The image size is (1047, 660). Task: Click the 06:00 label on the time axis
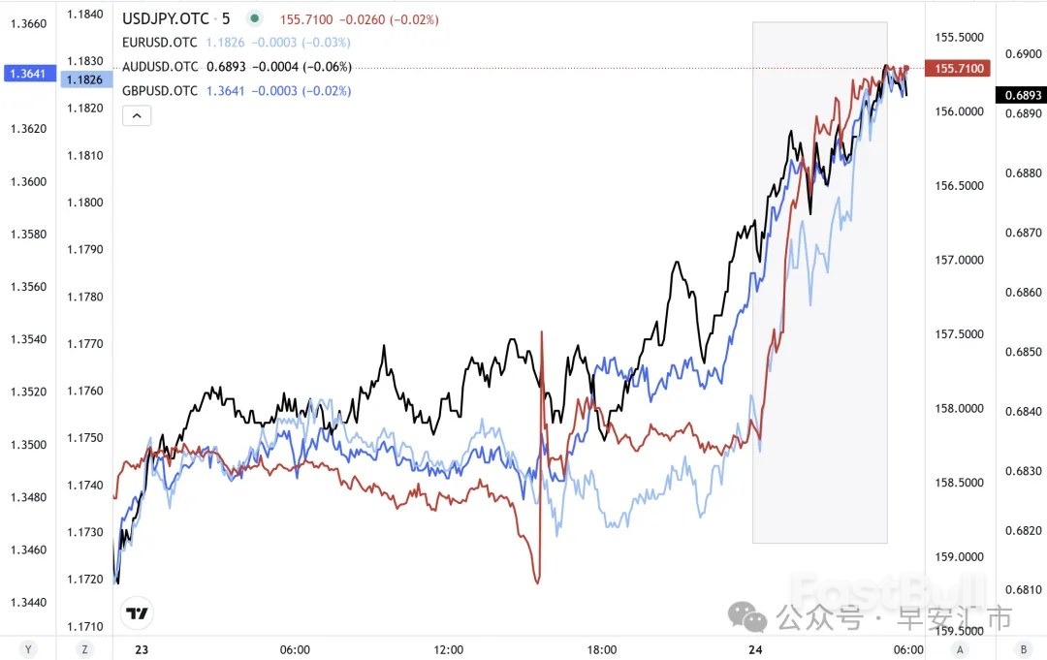click(x=294, y=649)
